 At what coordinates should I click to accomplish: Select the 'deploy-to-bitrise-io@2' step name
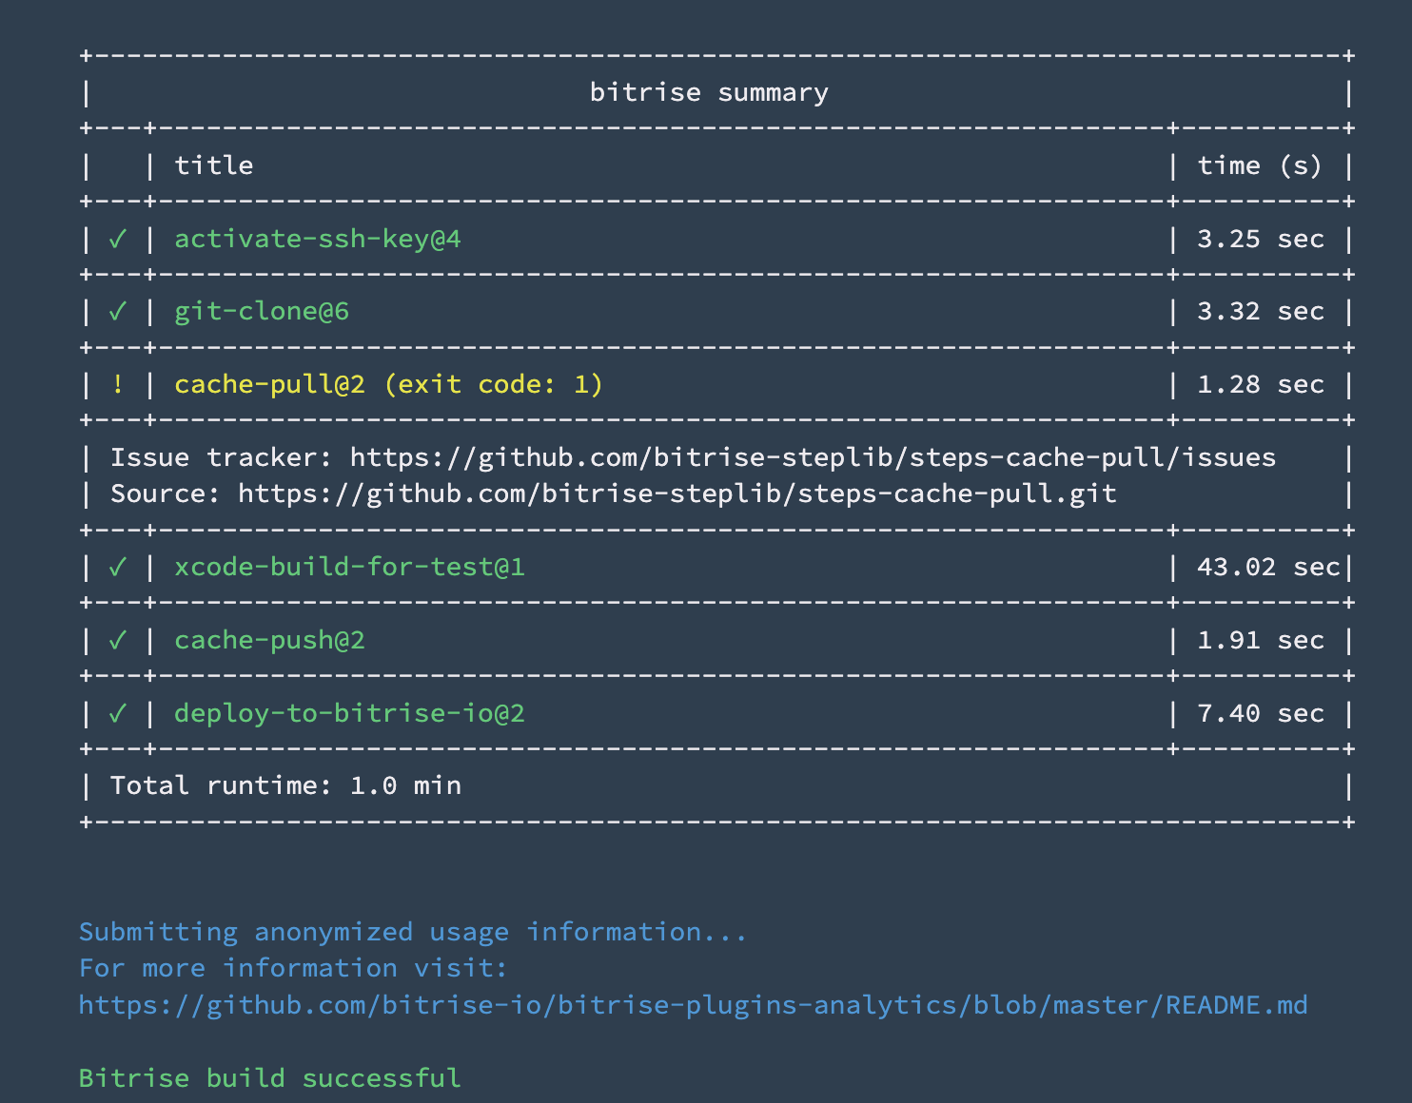point(349,713)
